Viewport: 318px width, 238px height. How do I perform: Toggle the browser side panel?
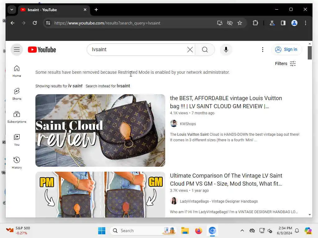tap(283, 23)
